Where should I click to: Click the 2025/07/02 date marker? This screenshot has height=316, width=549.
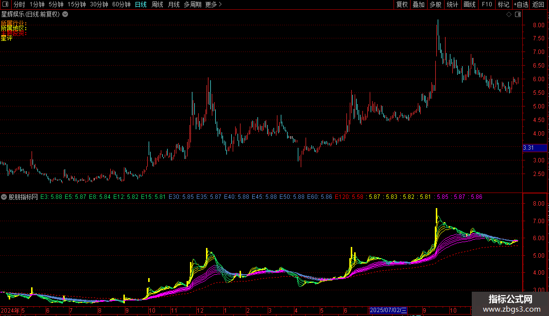click(388, 310)
